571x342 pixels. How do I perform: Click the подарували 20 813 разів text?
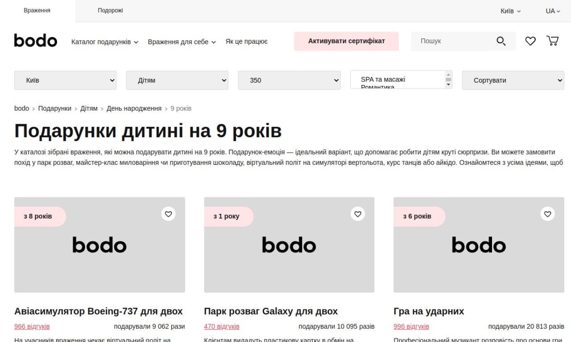526,326
